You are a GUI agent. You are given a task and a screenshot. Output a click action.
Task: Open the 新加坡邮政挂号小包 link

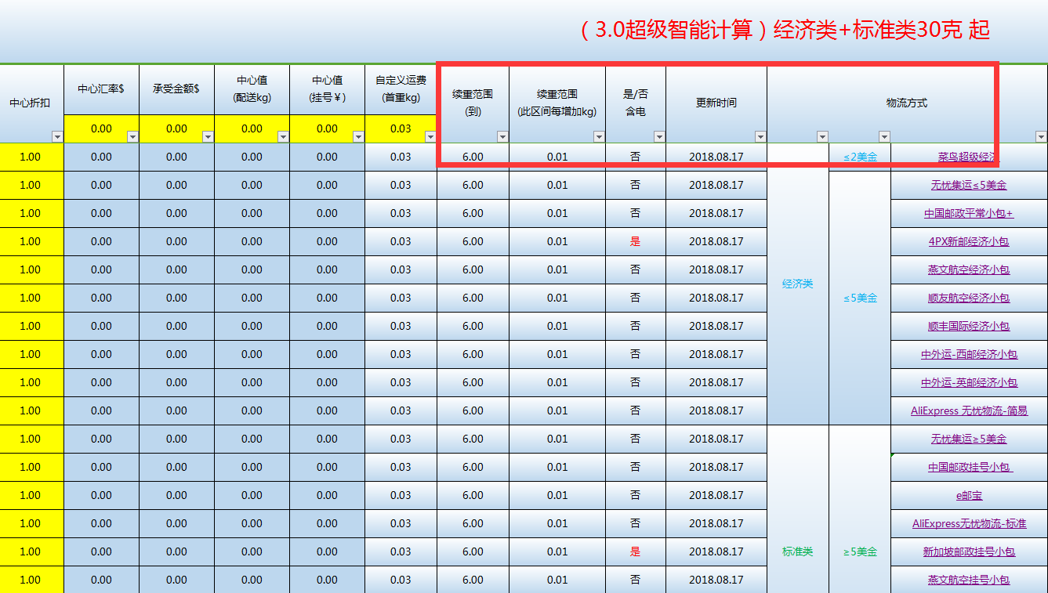[969, 552]
